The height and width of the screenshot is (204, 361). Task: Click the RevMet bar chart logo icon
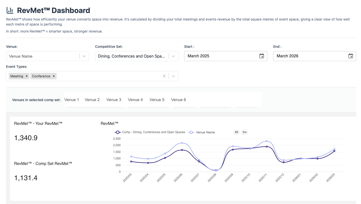point(10,10)
